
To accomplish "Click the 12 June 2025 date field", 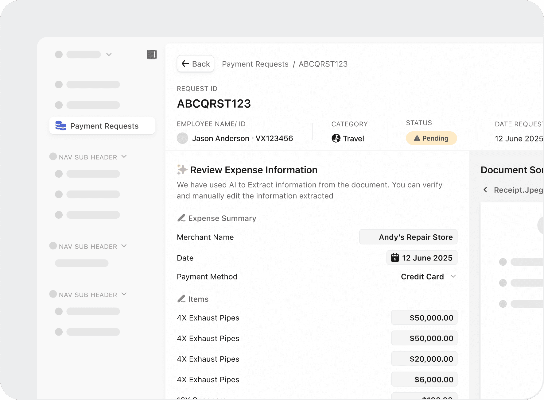I will tap(422, 258).
